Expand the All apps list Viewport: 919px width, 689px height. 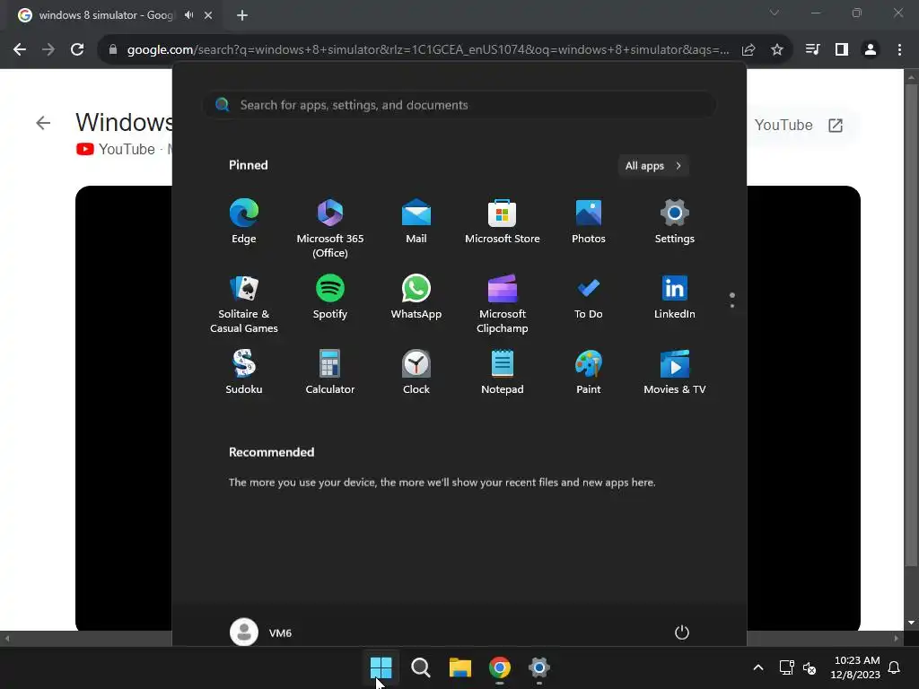[653, 166]
